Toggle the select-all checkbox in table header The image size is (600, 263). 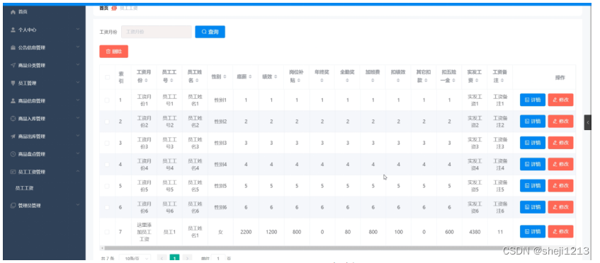[107, 77]
